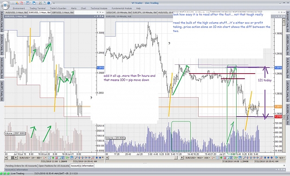Click the red icon in right chart toolbar
The width and height of the screenshot is (290, 176).
pos(224,158)
